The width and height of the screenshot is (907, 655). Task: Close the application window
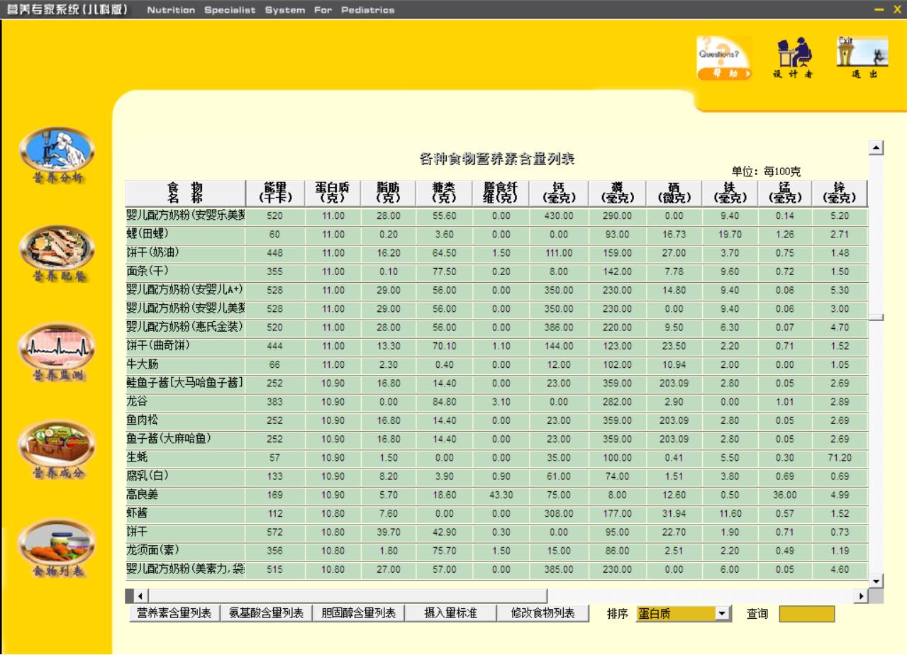coord(897,9)
